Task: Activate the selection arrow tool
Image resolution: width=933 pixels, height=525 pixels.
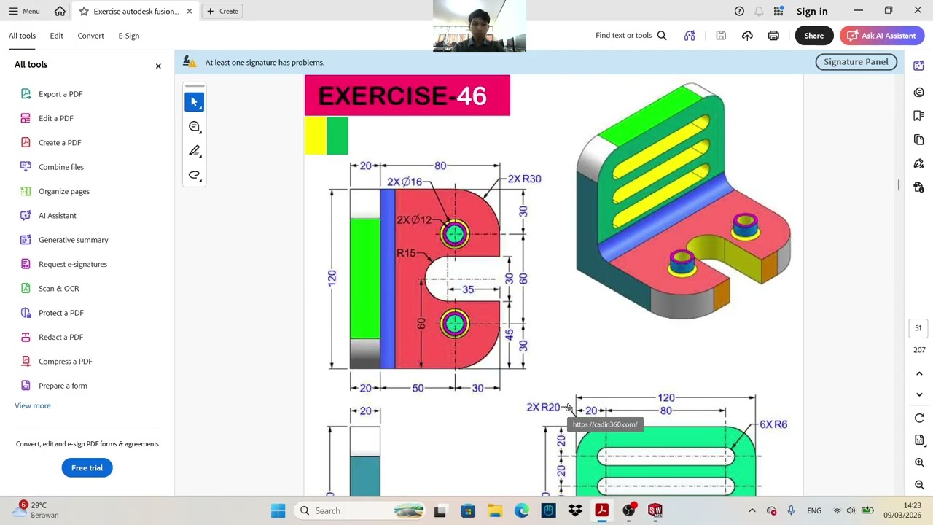Action: click(x=194, y=102)
